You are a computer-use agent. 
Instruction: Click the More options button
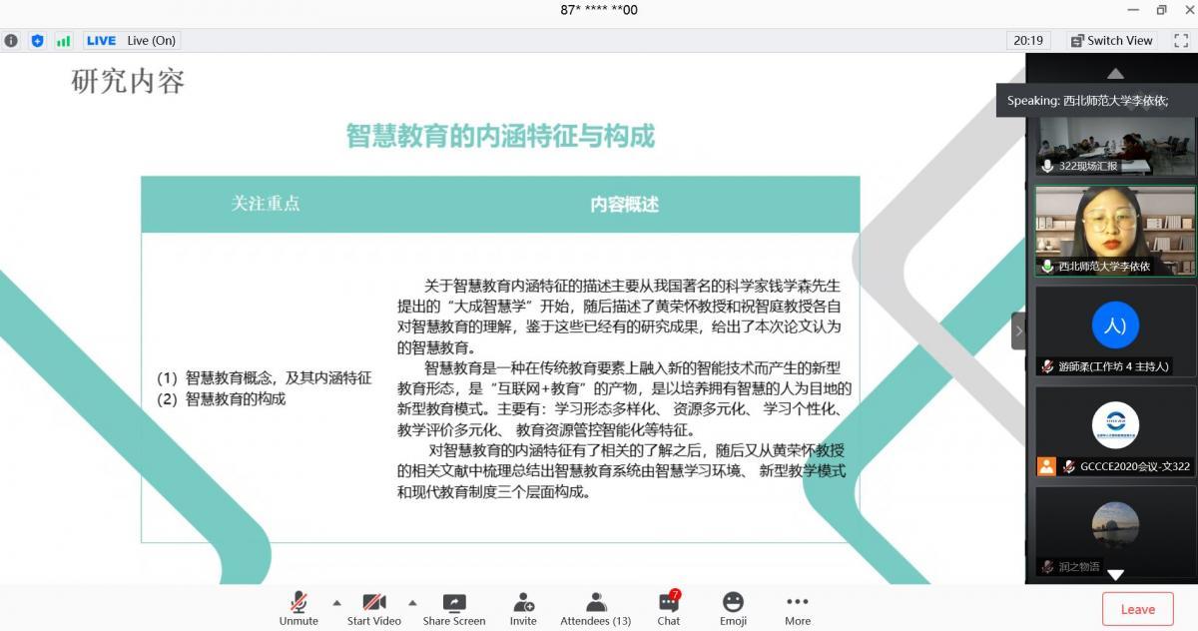(797, 608)
